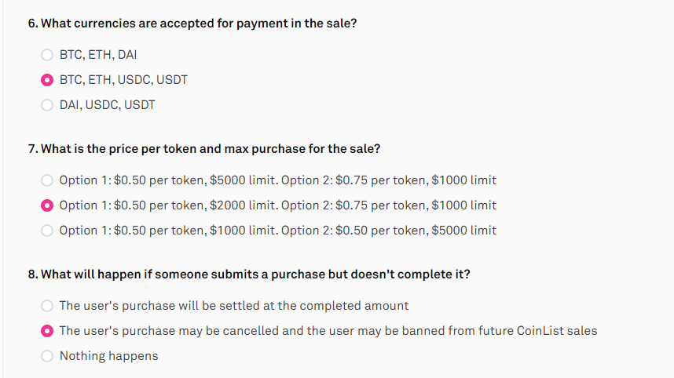
Task: Select the radio button for DAI, USDC, USDT
Action: [47, 105]
